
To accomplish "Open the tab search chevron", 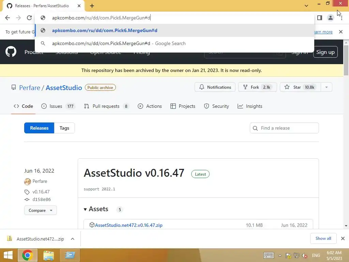I will [x=306, y=6].
